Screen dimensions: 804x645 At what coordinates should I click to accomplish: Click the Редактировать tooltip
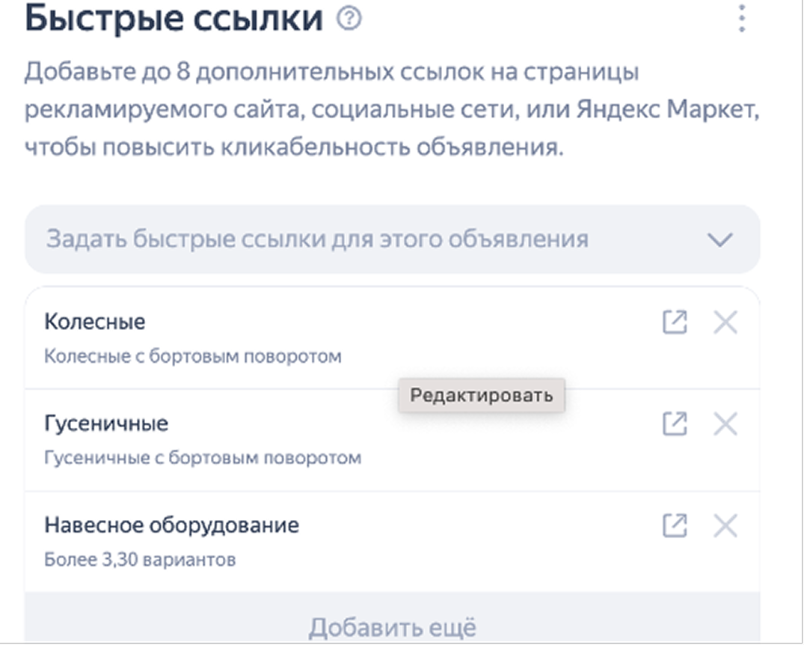[482, 395]
